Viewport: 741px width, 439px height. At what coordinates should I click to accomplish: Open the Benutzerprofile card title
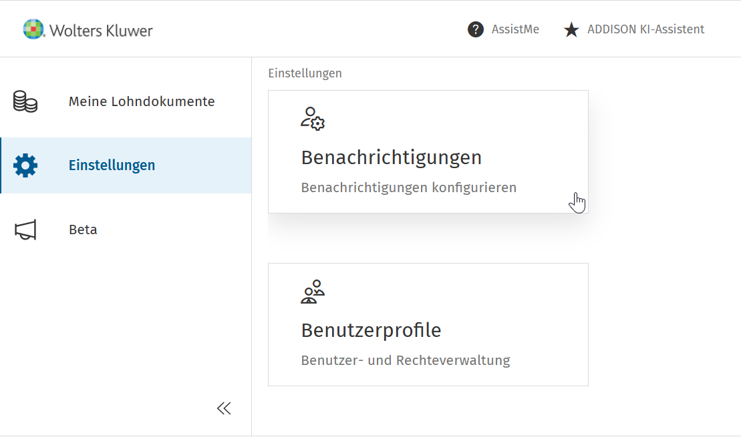tap(371, 330)
